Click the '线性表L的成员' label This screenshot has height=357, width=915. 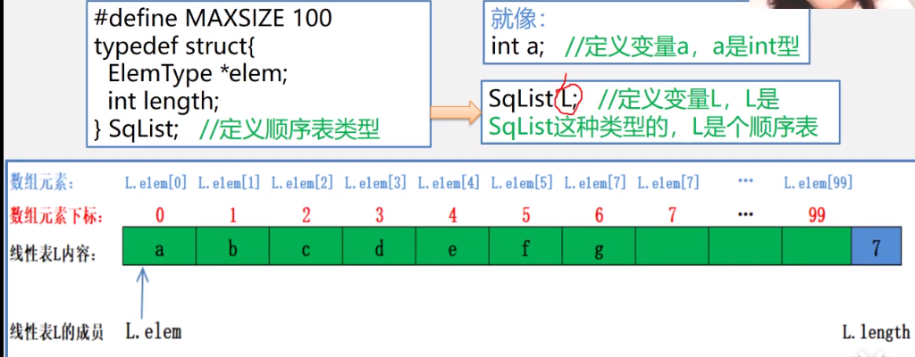pyautogui.click(x=56, y=333)
